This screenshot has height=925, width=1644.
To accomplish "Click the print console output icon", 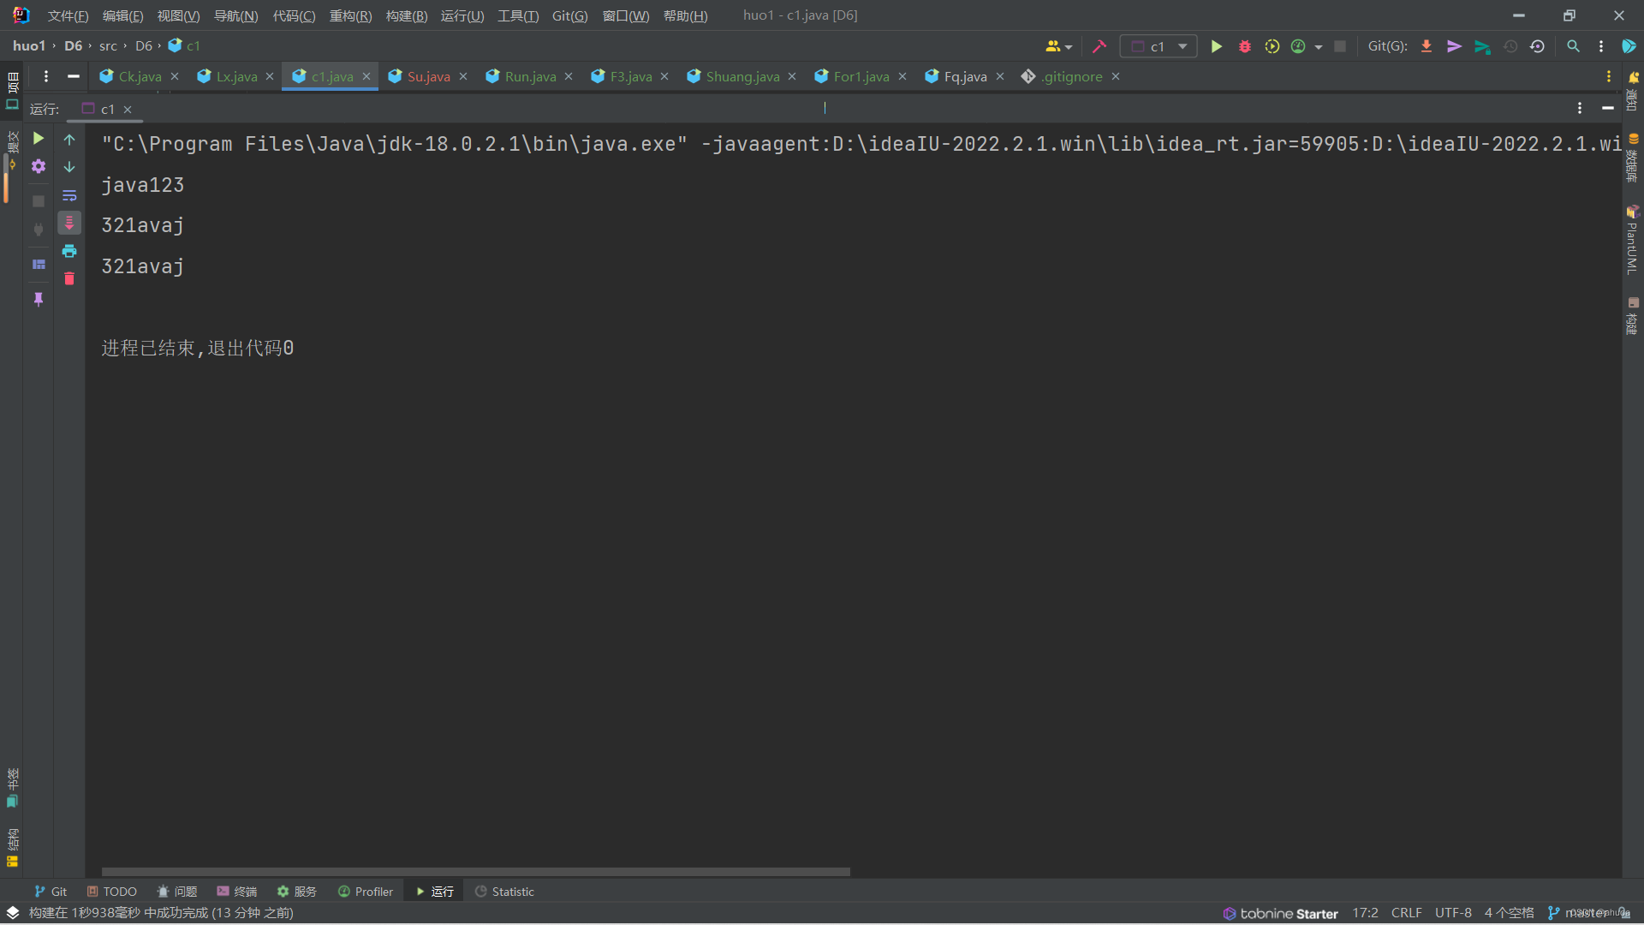I will pos(69,251).
